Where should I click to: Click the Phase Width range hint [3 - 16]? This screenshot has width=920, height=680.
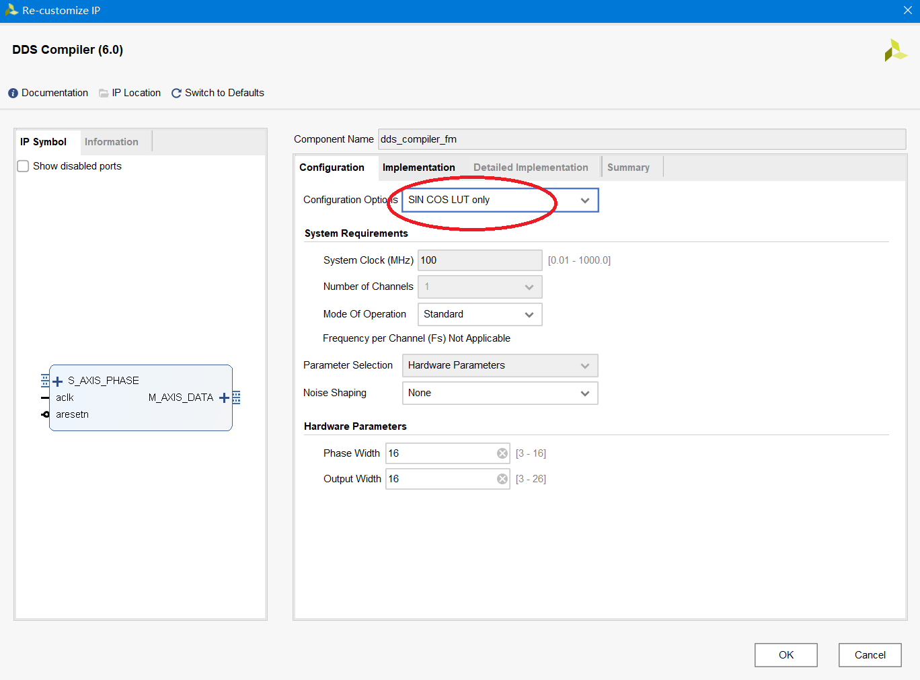[x=531, y=453]
